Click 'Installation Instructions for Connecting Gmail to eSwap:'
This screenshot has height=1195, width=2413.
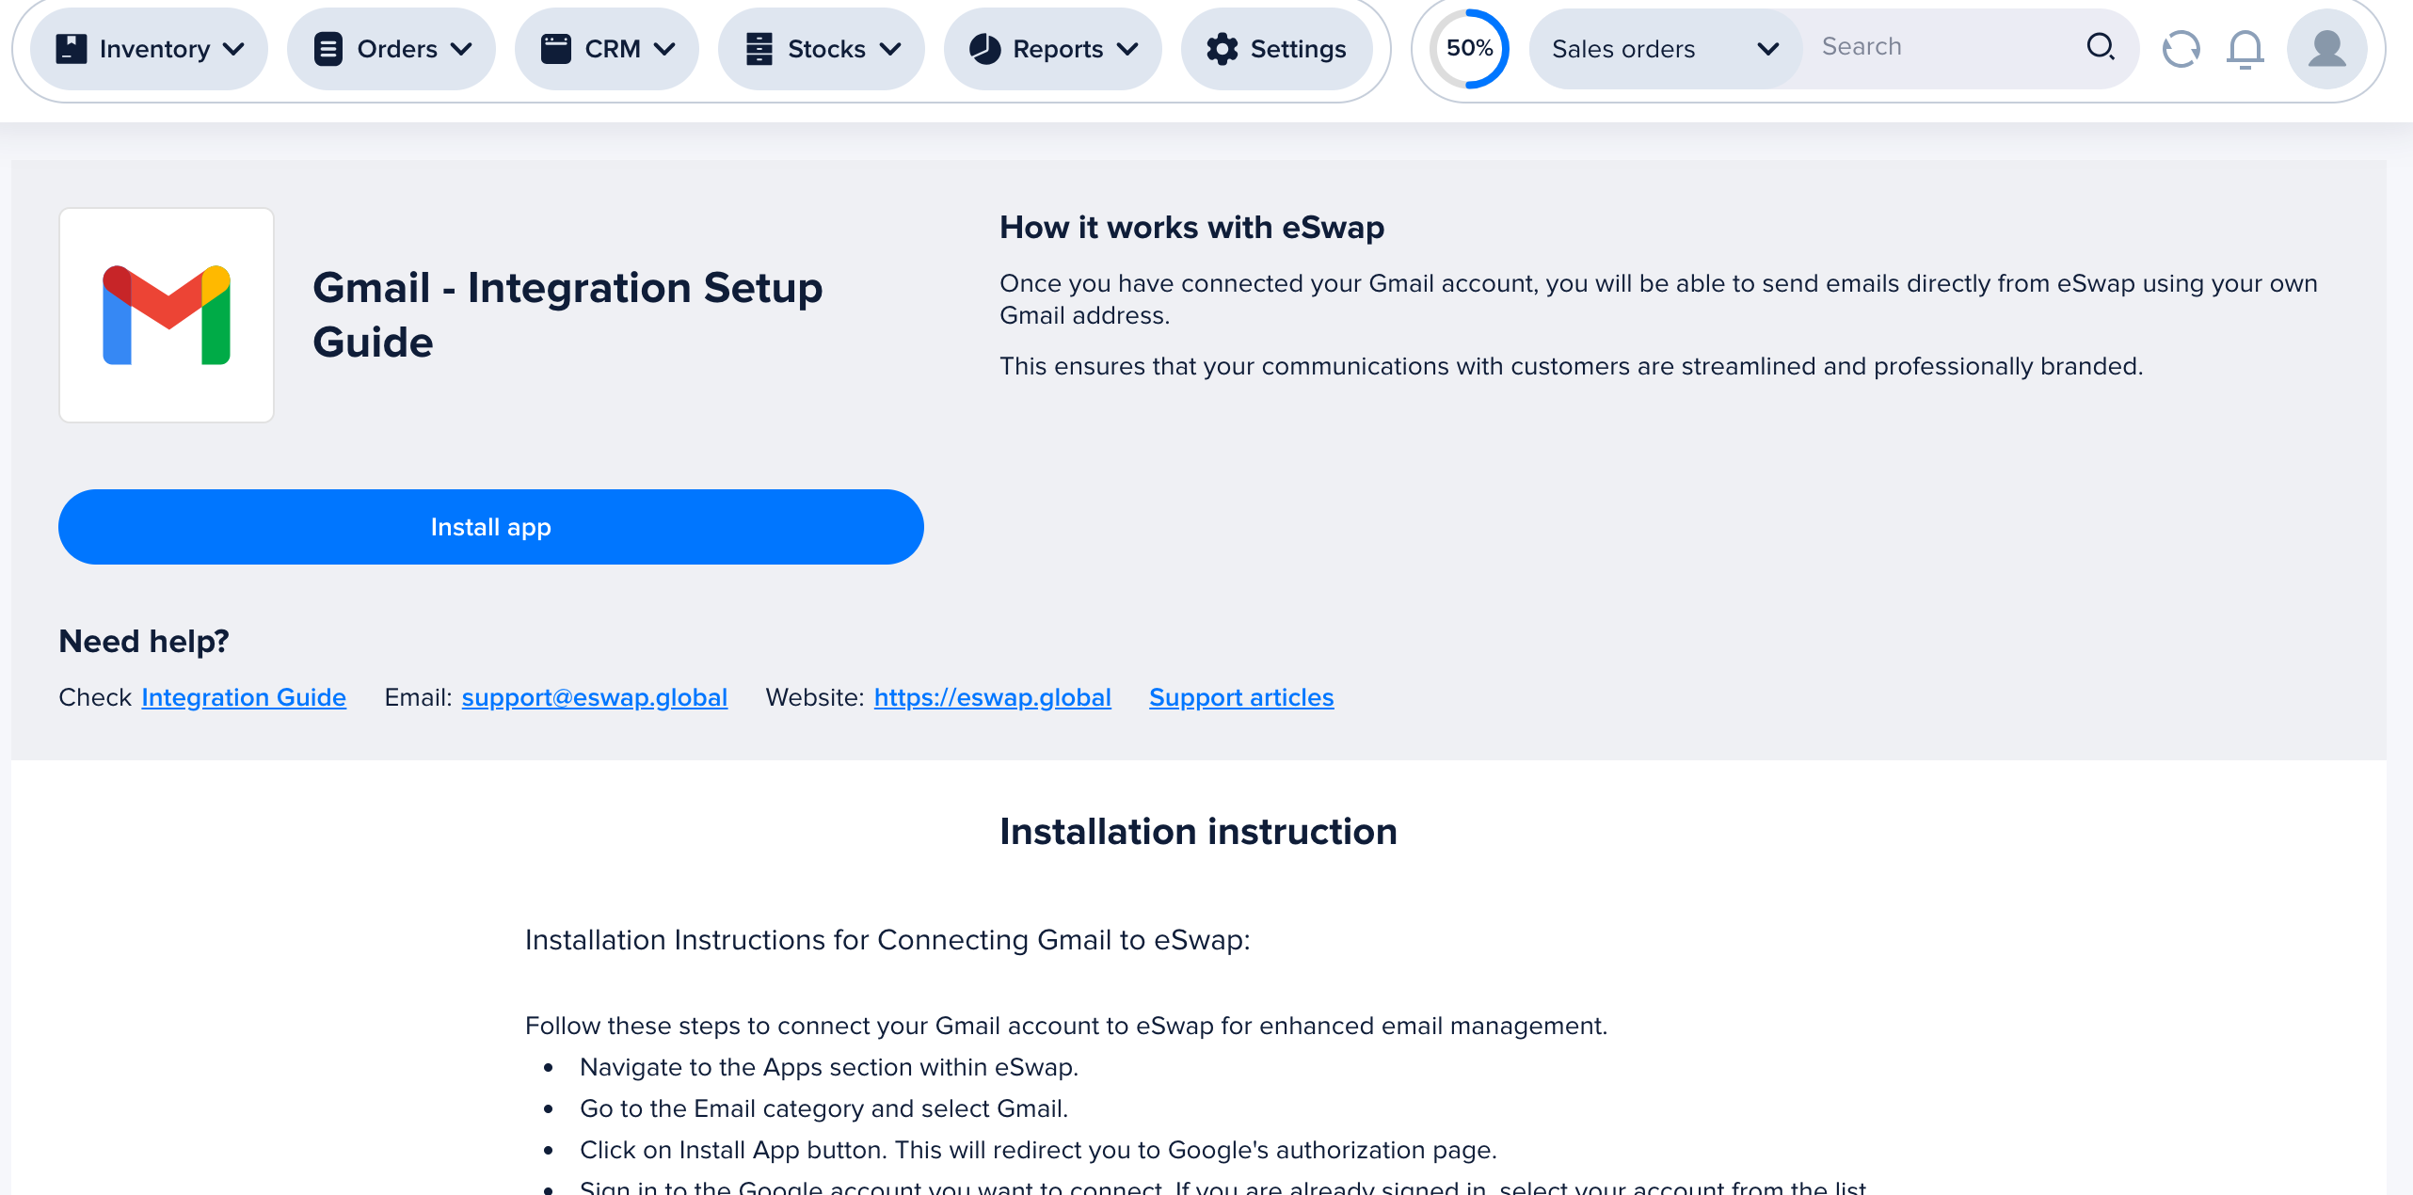coord(887,940)
